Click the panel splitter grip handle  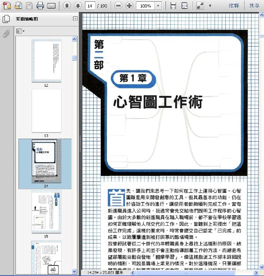point(80,143)
